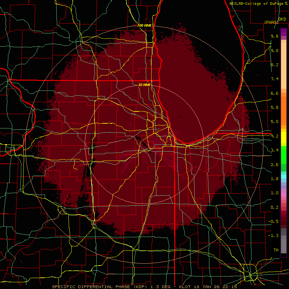Click the -1.3 scale value
The height and width of the screenshot is (289, 289).
point(273,236)
